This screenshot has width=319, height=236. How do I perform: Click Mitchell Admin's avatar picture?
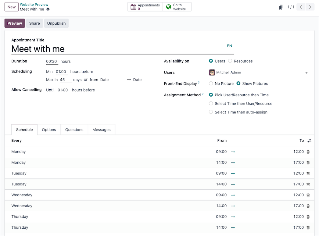[x=212, y=72]
